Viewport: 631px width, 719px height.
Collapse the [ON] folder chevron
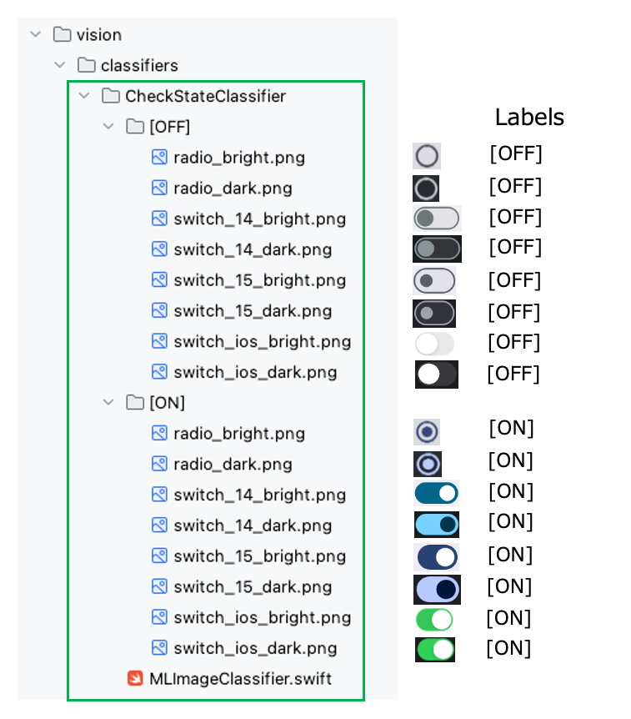click(108, 402)
